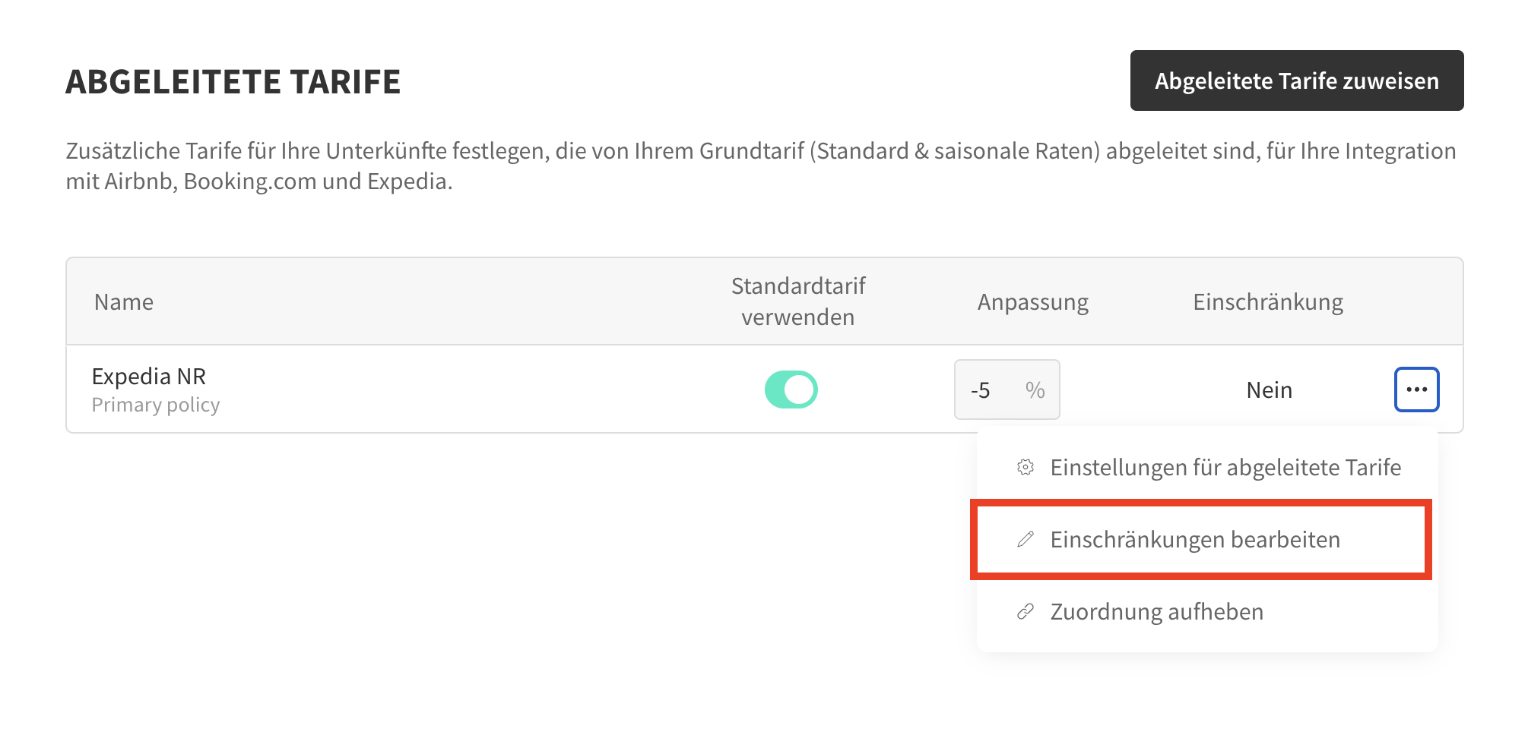The width and height of the screenshot is (1528, 735).
Task: Select Zuordnung aufheben in the dropdown menu
Action: point(1207,611)
